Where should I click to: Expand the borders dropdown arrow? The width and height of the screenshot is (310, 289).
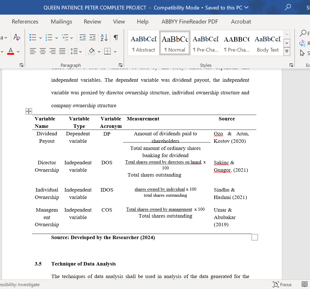point(115,52)
